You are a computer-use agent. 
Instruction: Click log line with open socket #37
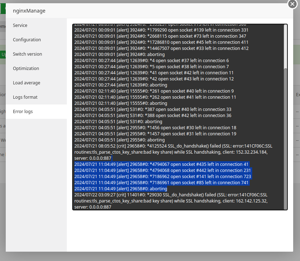(x=152, y=61)
